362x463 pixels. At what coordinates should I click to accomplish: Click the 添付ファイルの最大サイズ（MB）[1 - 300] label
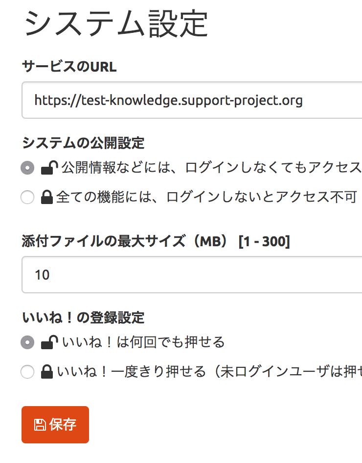[x=157, y=241]
